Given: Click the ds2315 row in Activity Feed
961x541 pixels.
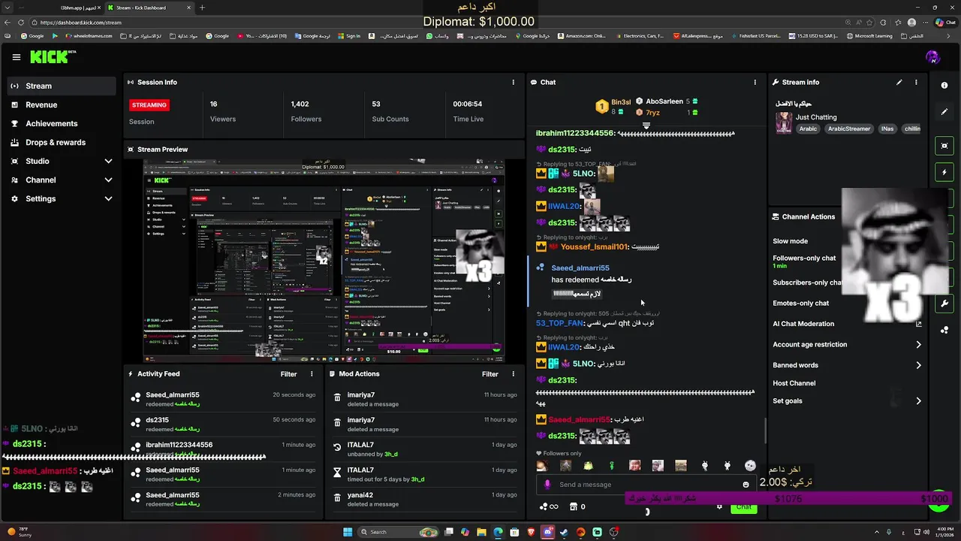Looking at the screenshot, I should click(x=223, y=424).
